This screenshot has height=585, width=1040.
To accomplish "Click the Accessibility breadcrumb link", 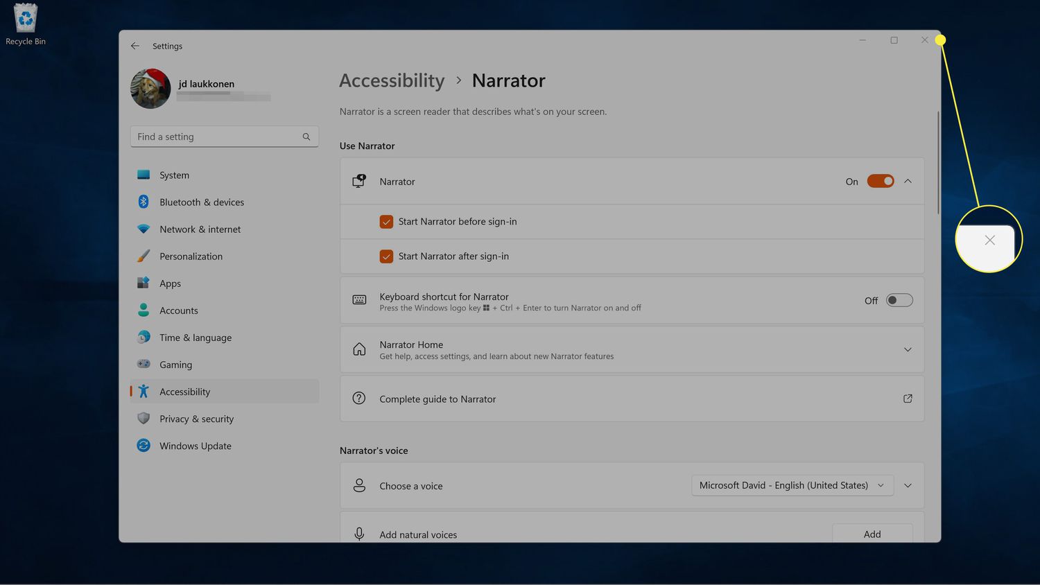I will 392,80.
